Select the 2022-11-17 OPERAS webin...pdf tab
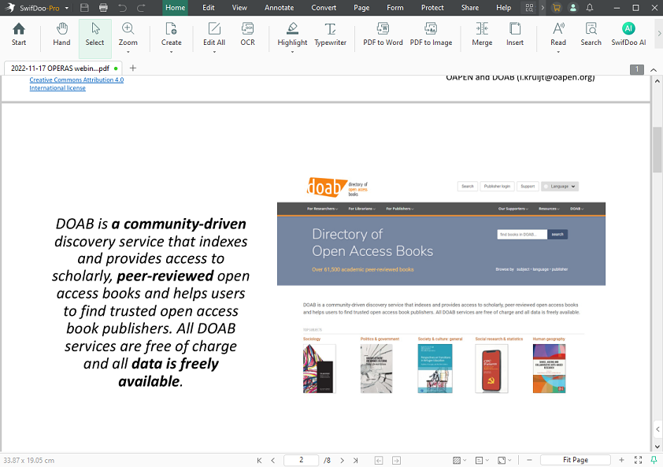Image resolution: width=663 pixels, height=467 pixels. 63,68
